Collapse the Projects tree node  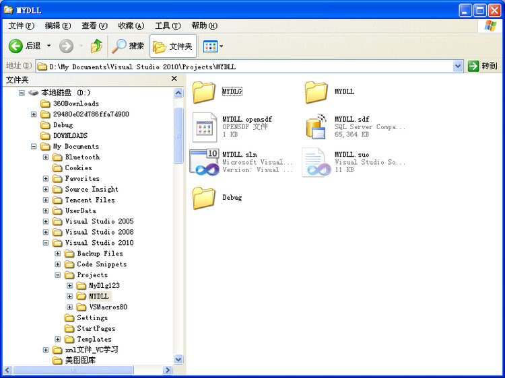coord(58,274)
